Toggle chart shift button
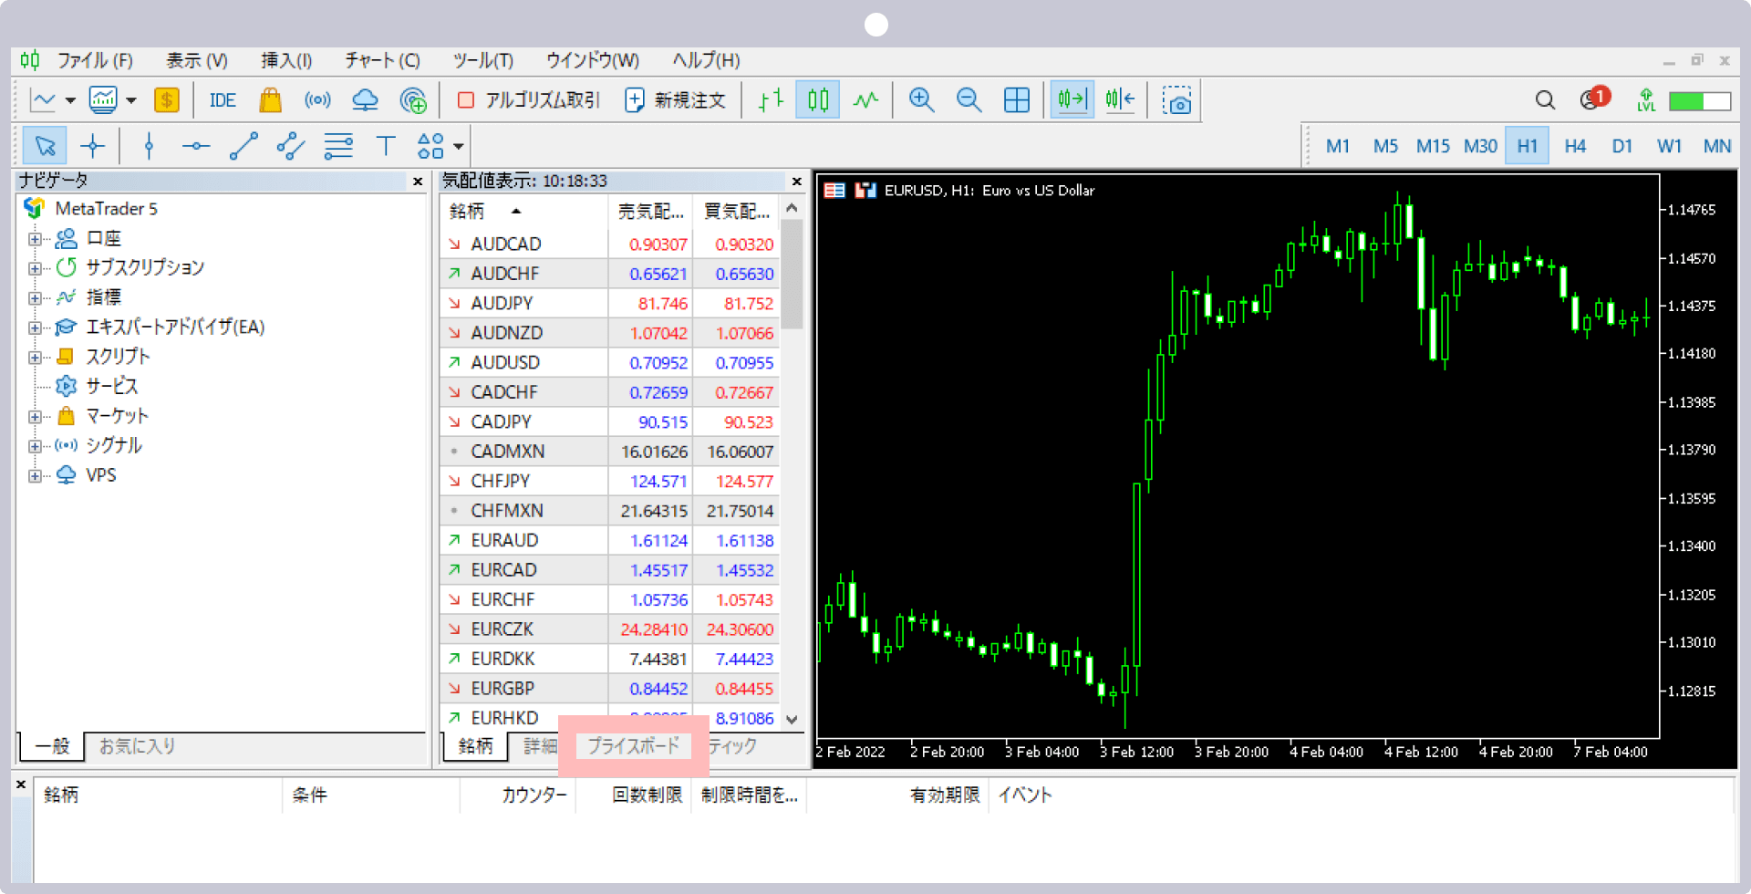The height and width of the screenshot is (894, 1751). click(1120, 100)
